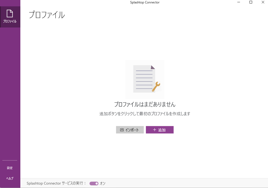Viewport: 268px width, 188px height.
Task: Toggle the Splashtop Connector service switch
Action: tap(94, 184)
